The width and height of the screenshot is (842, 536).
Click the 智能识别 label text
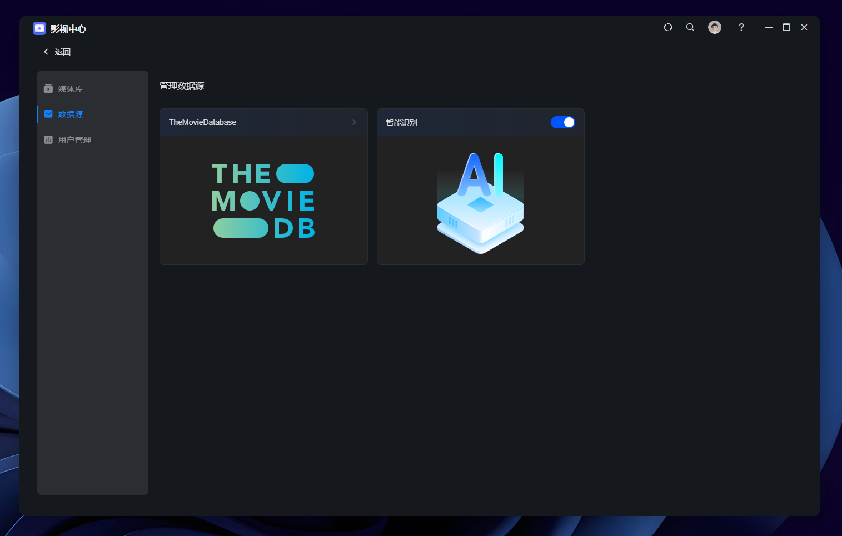click(401, 122)
